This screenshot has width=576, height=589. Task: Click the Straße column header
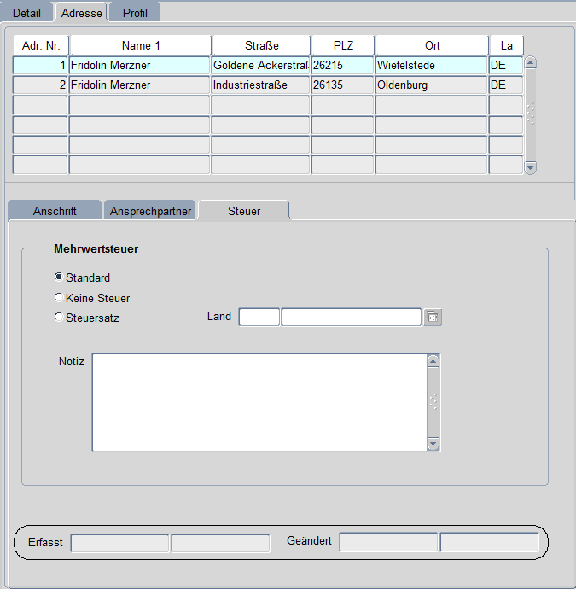(x=260, y=45)
